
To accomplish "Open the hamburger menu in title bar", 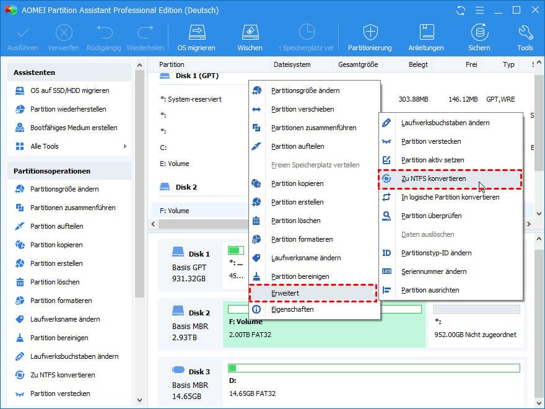I will (x=479, y=11).
